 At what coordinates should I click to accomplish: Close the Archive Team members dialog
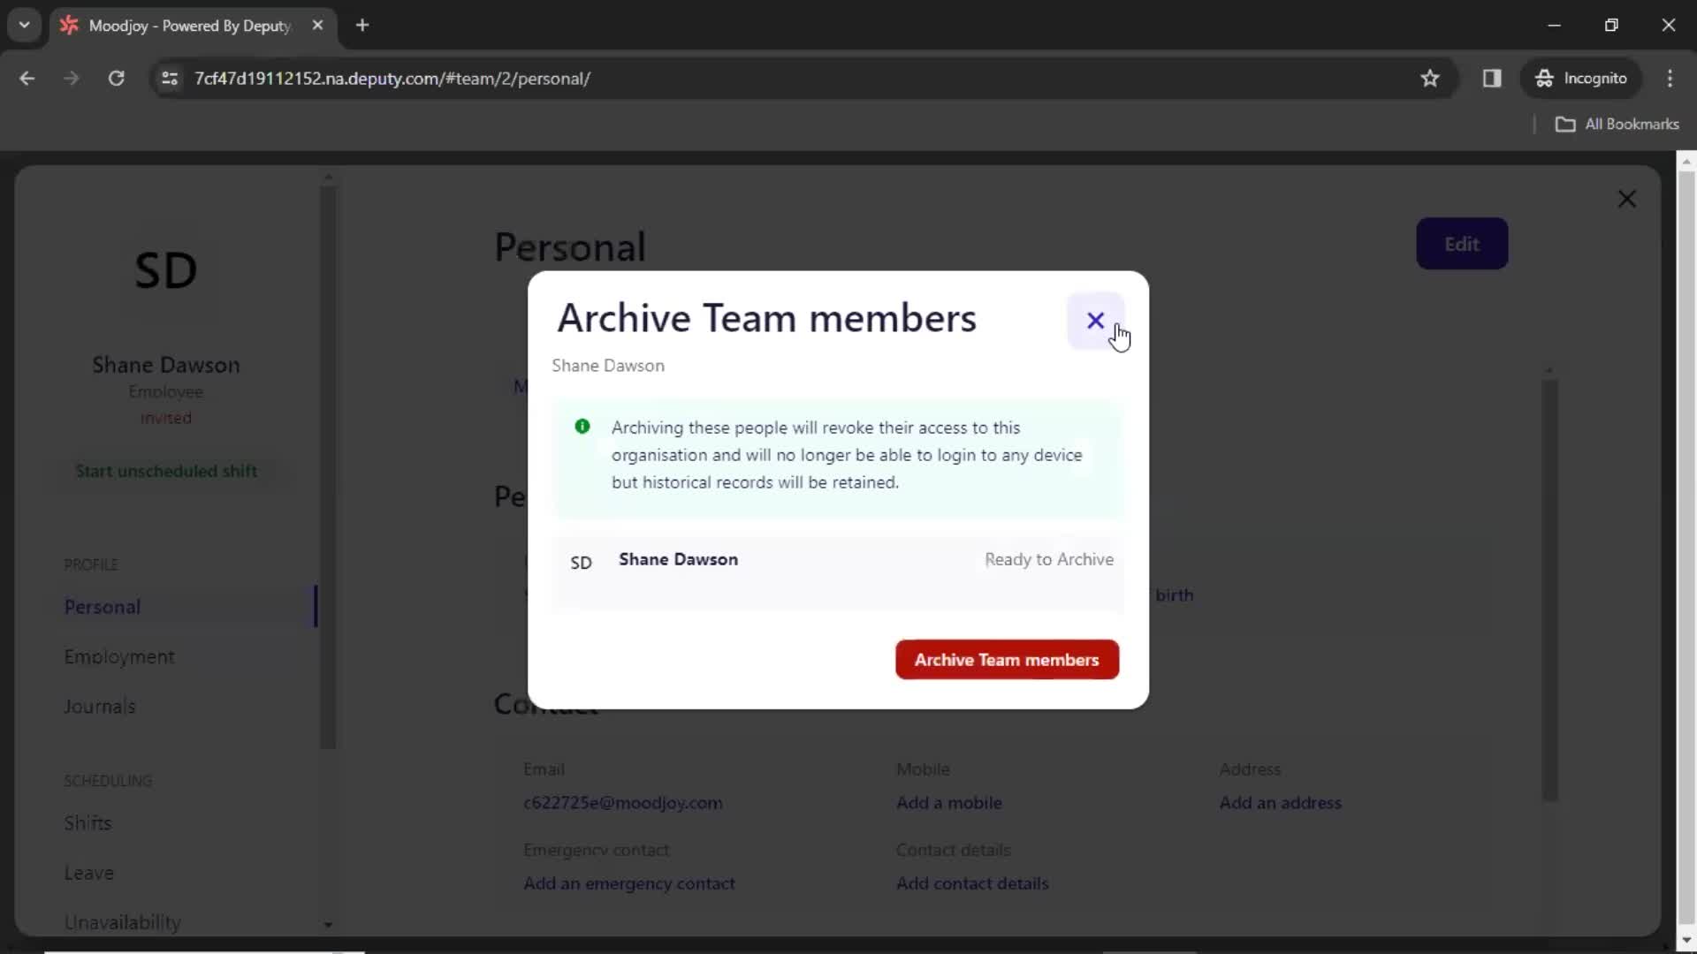(x=1095, y=321)
